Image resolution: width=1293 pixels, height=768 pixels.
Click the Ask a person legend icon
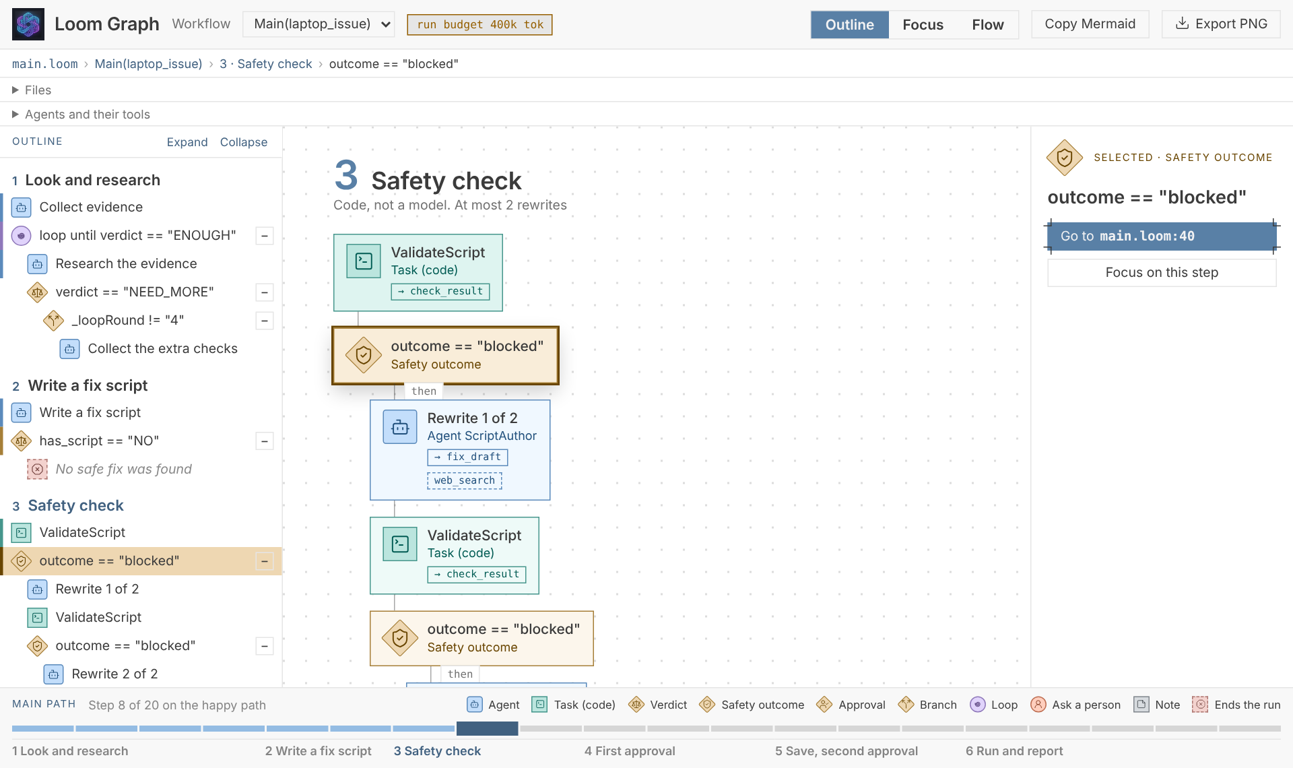1038,705
